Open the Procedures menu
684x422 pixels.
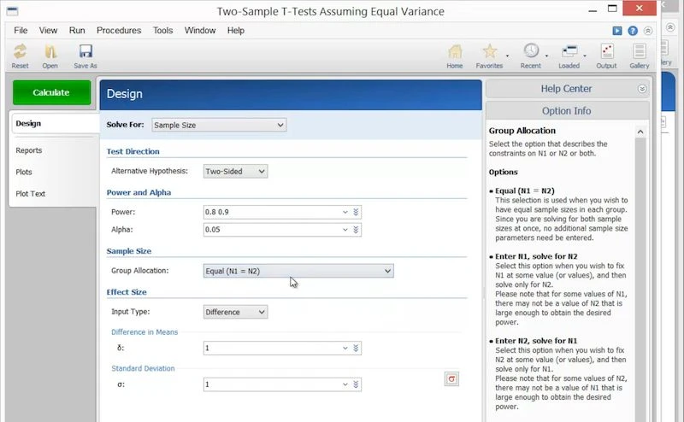pyautogui.click(x=119, y=31)
